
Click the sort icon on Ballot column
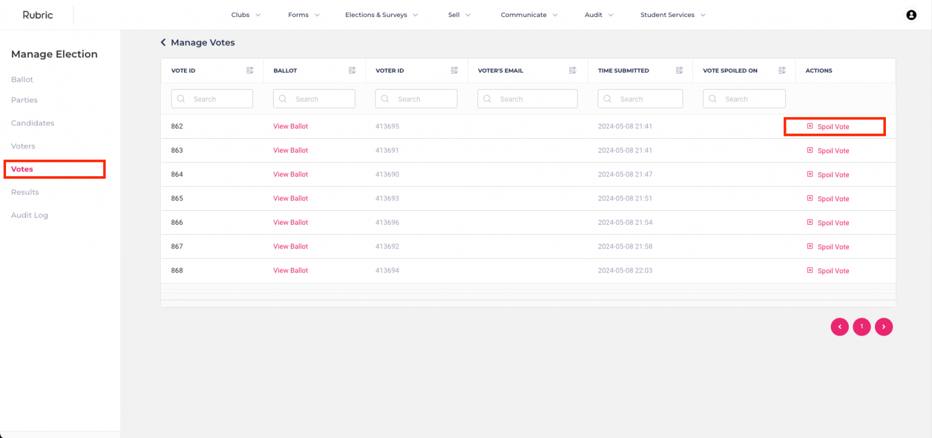click(x=352, y=70)
